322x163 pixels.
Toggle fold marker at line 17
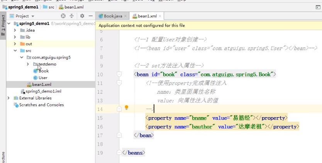(x=119, y=135)
